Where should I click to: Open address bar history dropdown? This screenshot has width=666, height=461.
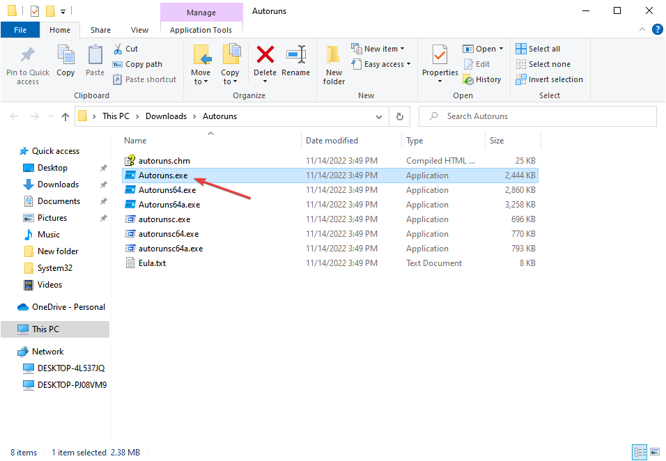tap(379, 116)
